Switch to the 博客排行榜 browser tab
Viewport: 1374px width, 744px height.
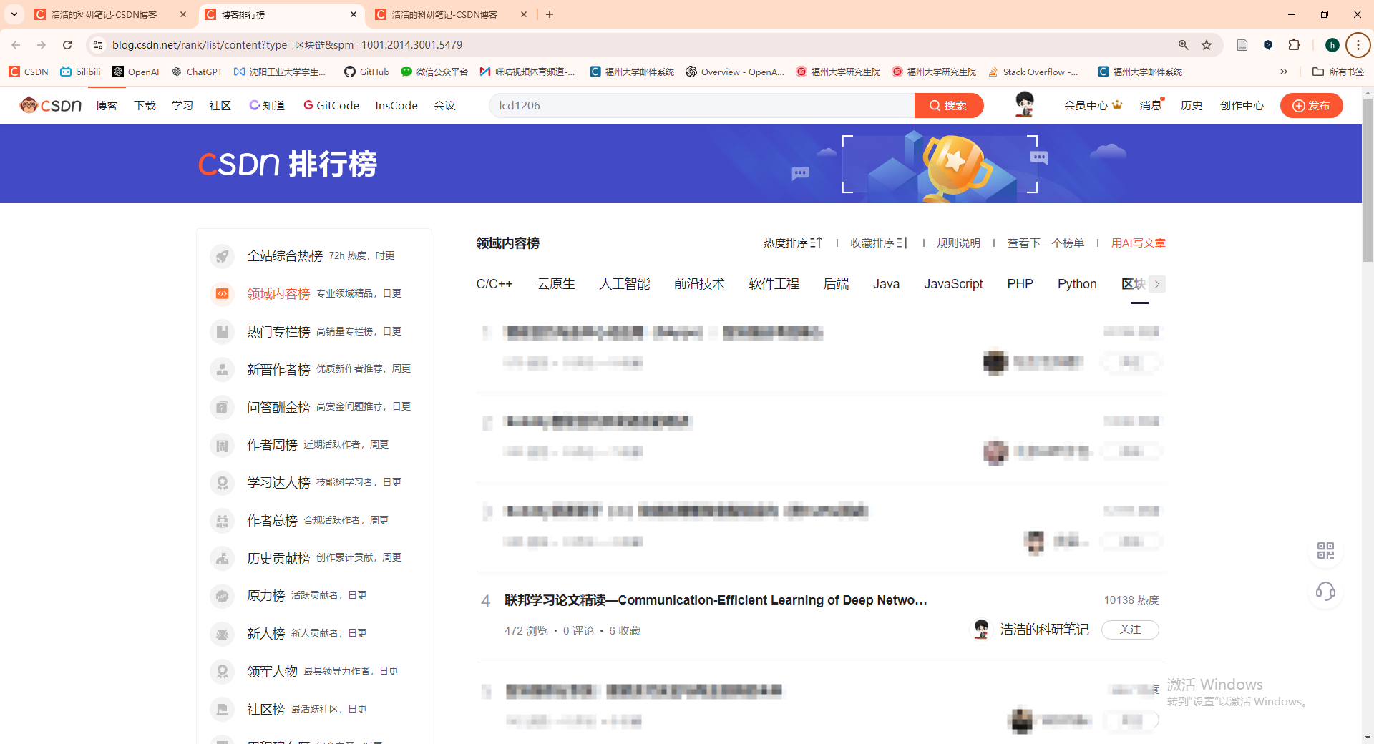pyautogui.click(x=279, y=14)
